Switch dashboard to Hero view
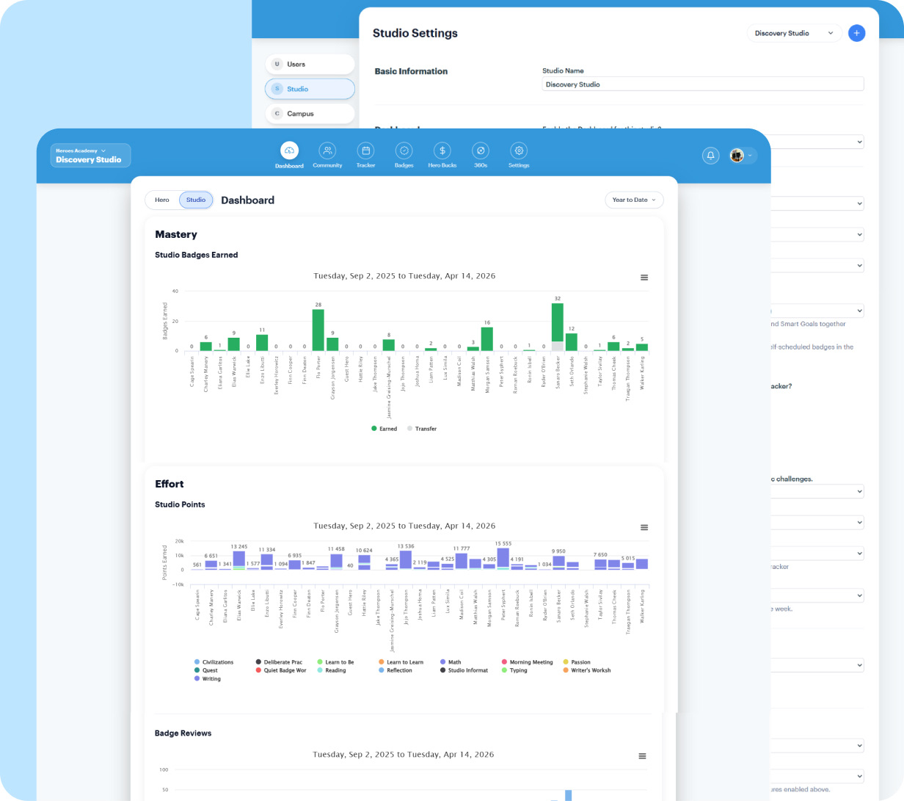 point(162,200)
